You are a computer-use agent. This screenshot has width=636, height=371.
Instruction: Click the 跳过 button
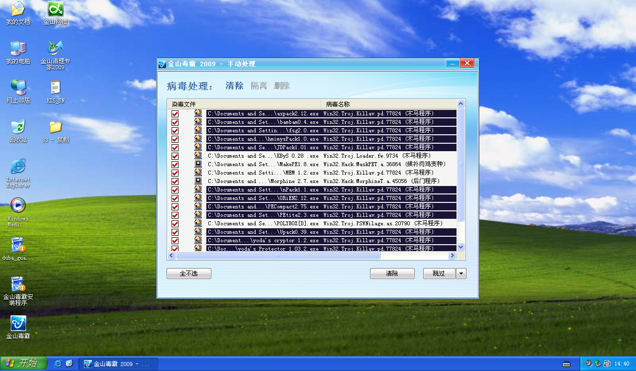440,274
